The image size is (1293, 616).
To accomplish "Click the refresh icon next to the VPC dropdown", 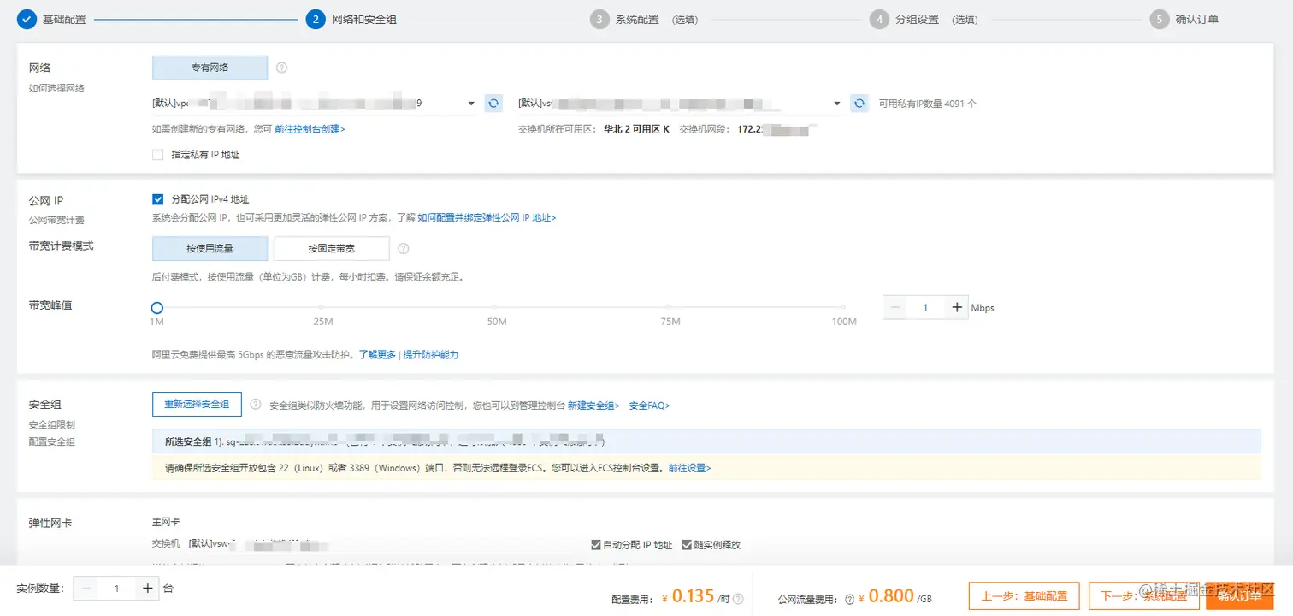I will click(x=493, y=102).
